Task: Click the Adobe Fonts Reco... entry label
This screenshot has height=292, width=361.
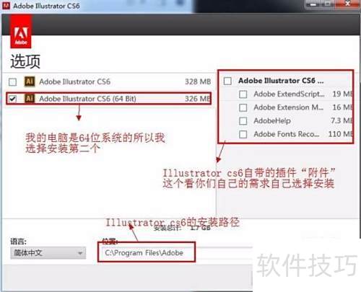Action: click(x=287, y=134)
